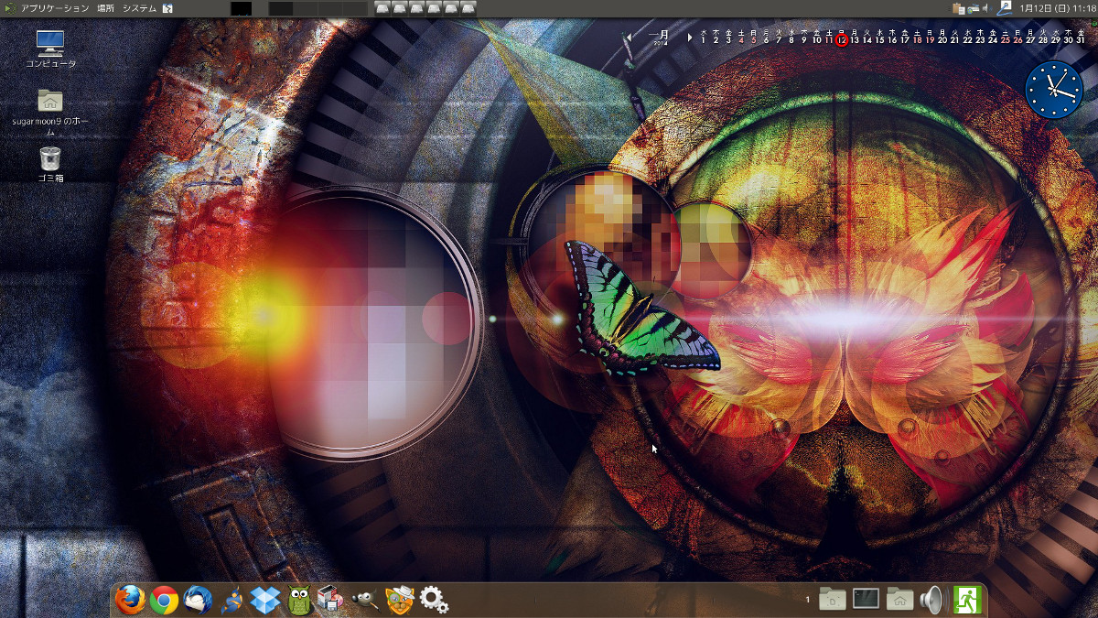Open the アプリケーション menu
The width and height of the screenshot is (1098, 618).
tap(55, 8)
